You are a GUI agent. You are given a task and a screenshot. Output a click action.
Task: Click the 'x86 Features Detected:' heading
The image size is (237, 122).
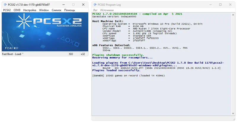point(111,45)
